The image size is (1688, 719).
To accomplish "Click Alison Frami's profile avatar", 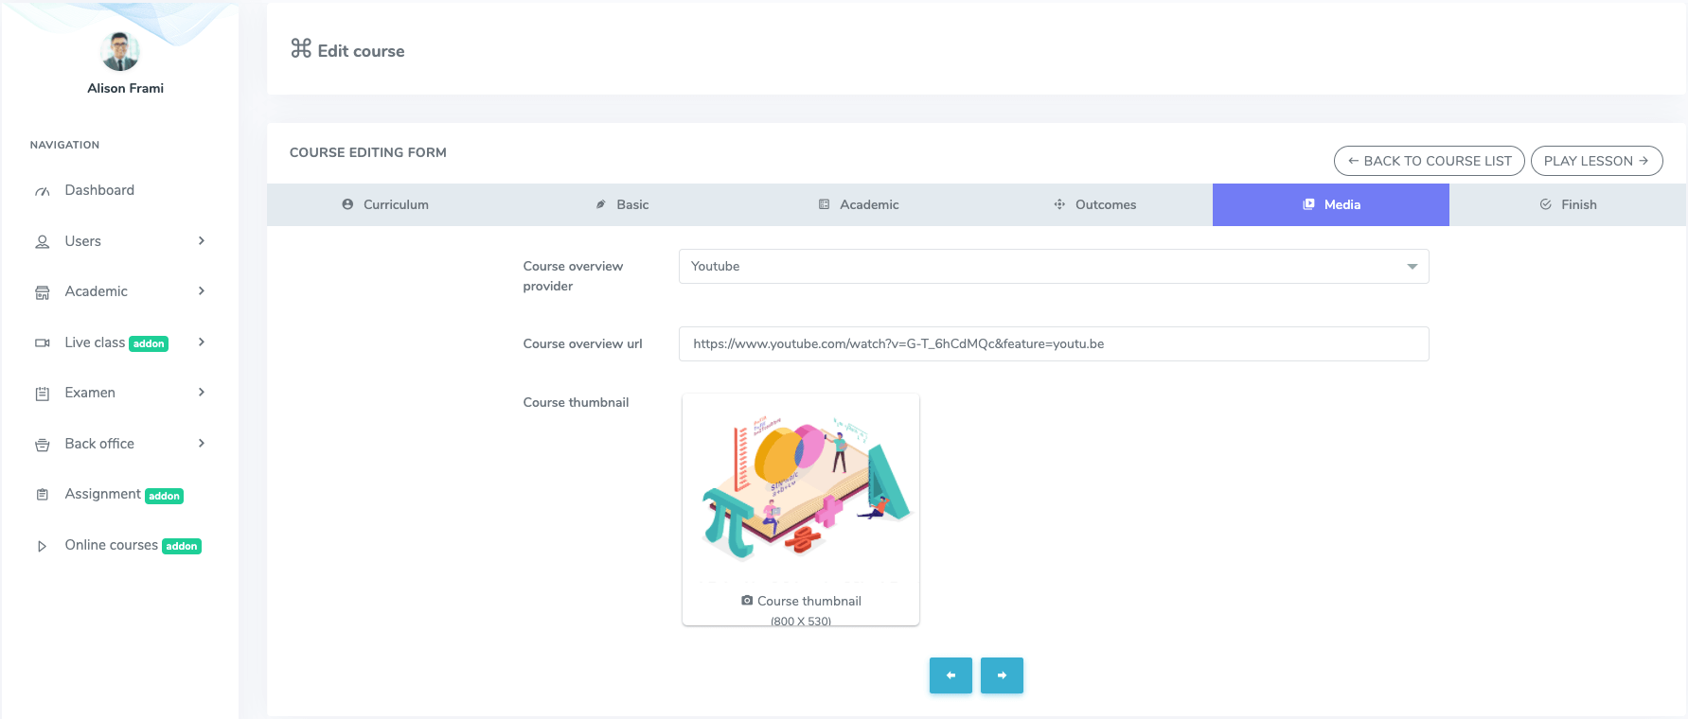I will click(120, 51).
